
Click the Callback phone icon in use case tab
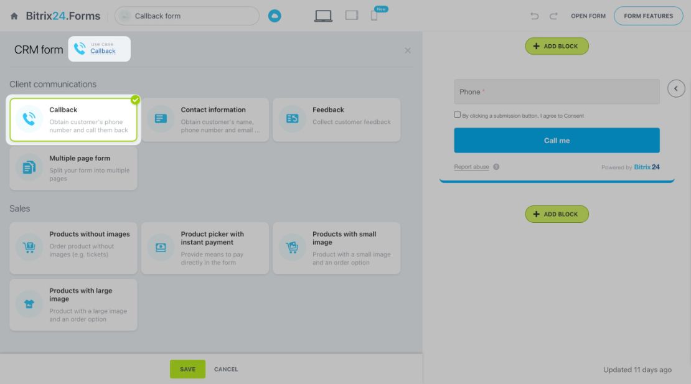(80, 49)
